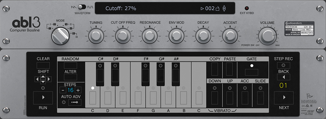The width and height of the screenshot is (326, 119).
Task: Select the D white key
Action: point(108,98)
